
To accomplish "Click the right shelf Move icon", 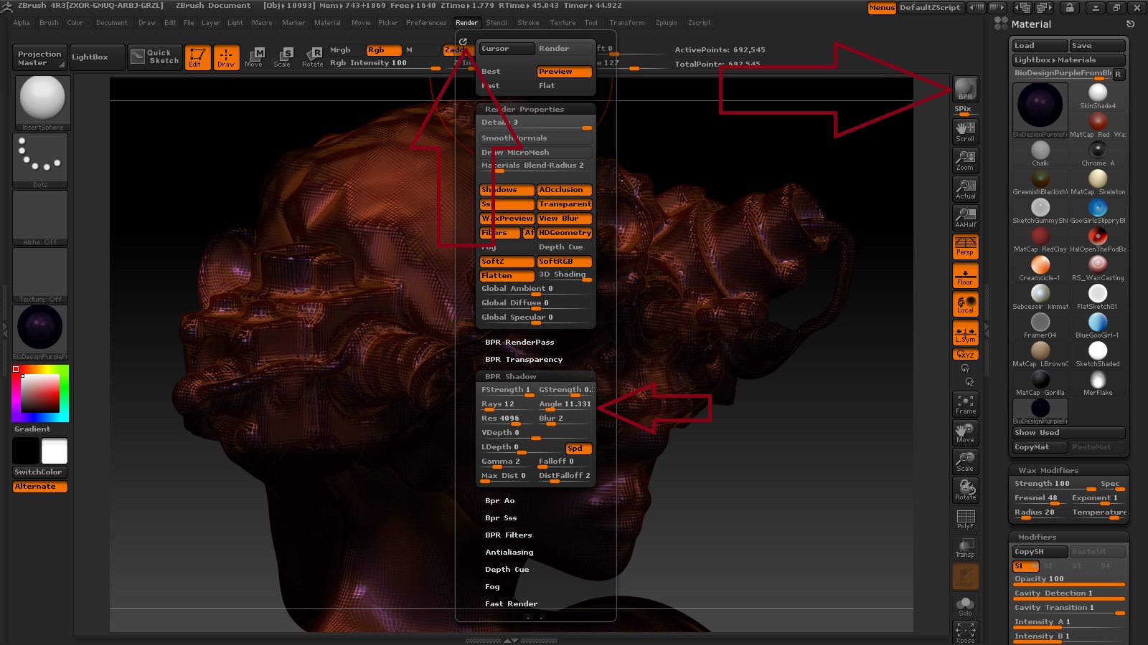I will (965, 433).
